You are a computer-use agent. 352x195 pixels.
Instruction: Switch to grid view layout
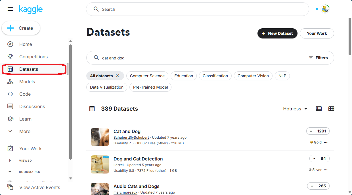click(331, 109)
